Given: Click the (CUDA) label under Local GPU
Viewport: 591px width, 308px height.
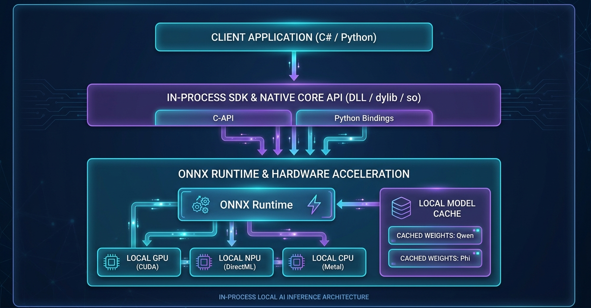Looking at the screenshot, I should click(x=147, y=267).
